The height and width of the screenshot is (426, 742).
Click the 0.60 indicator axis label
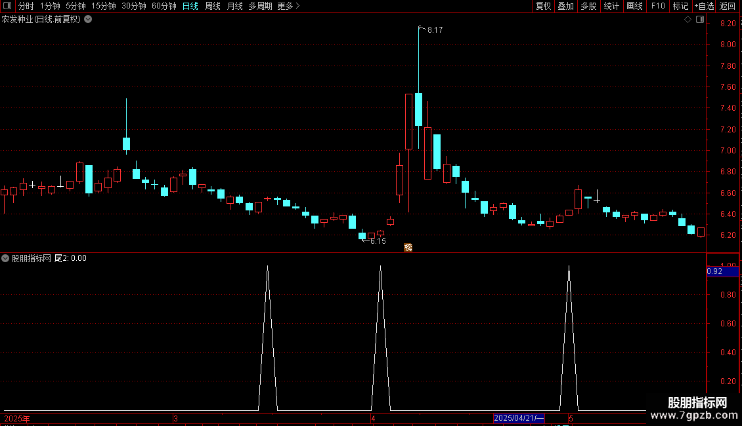(728, 324)
